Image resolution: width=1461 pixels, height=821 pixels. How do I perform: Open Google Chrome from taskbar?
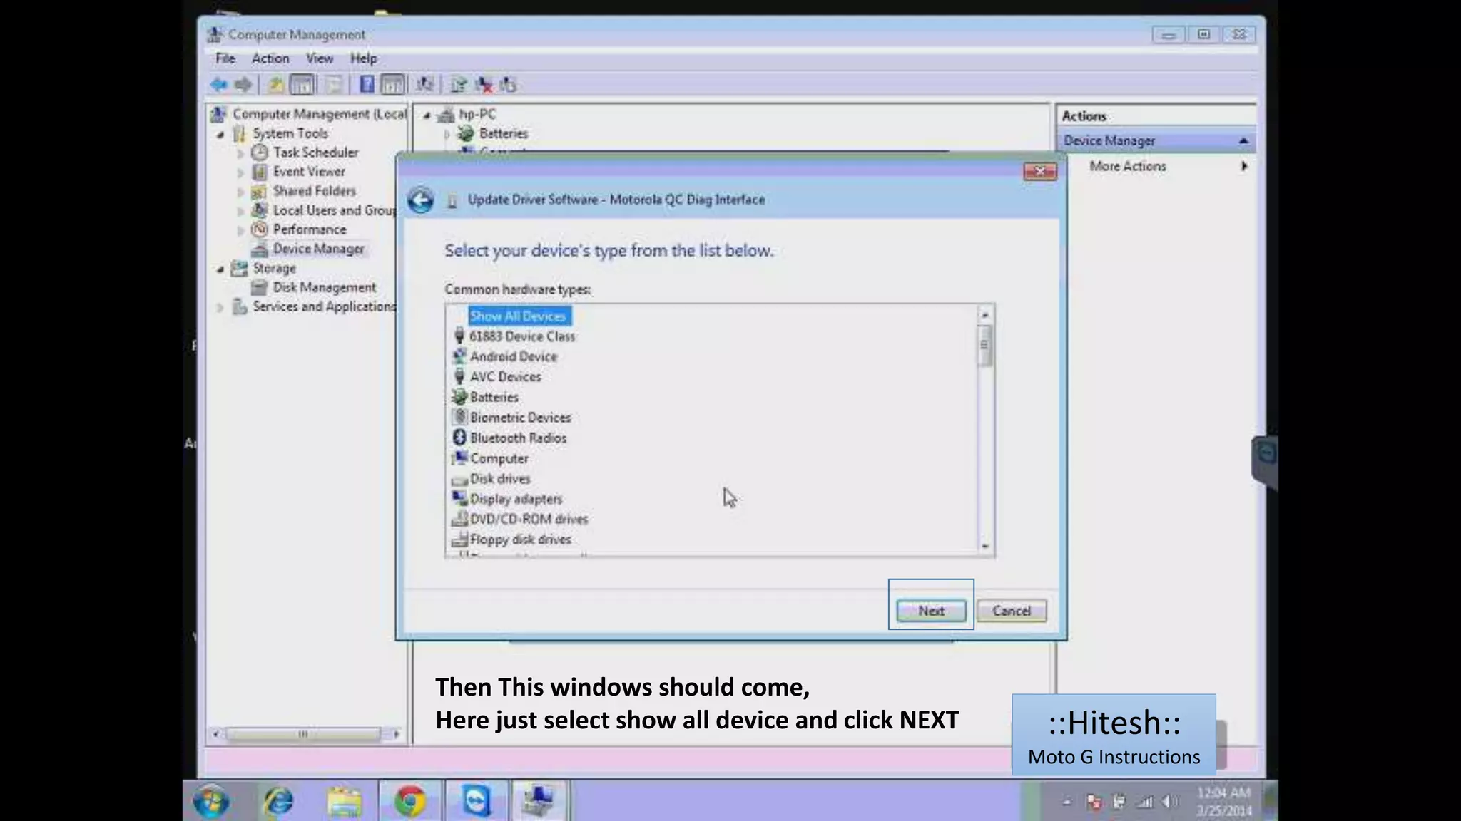pos(410,801)
